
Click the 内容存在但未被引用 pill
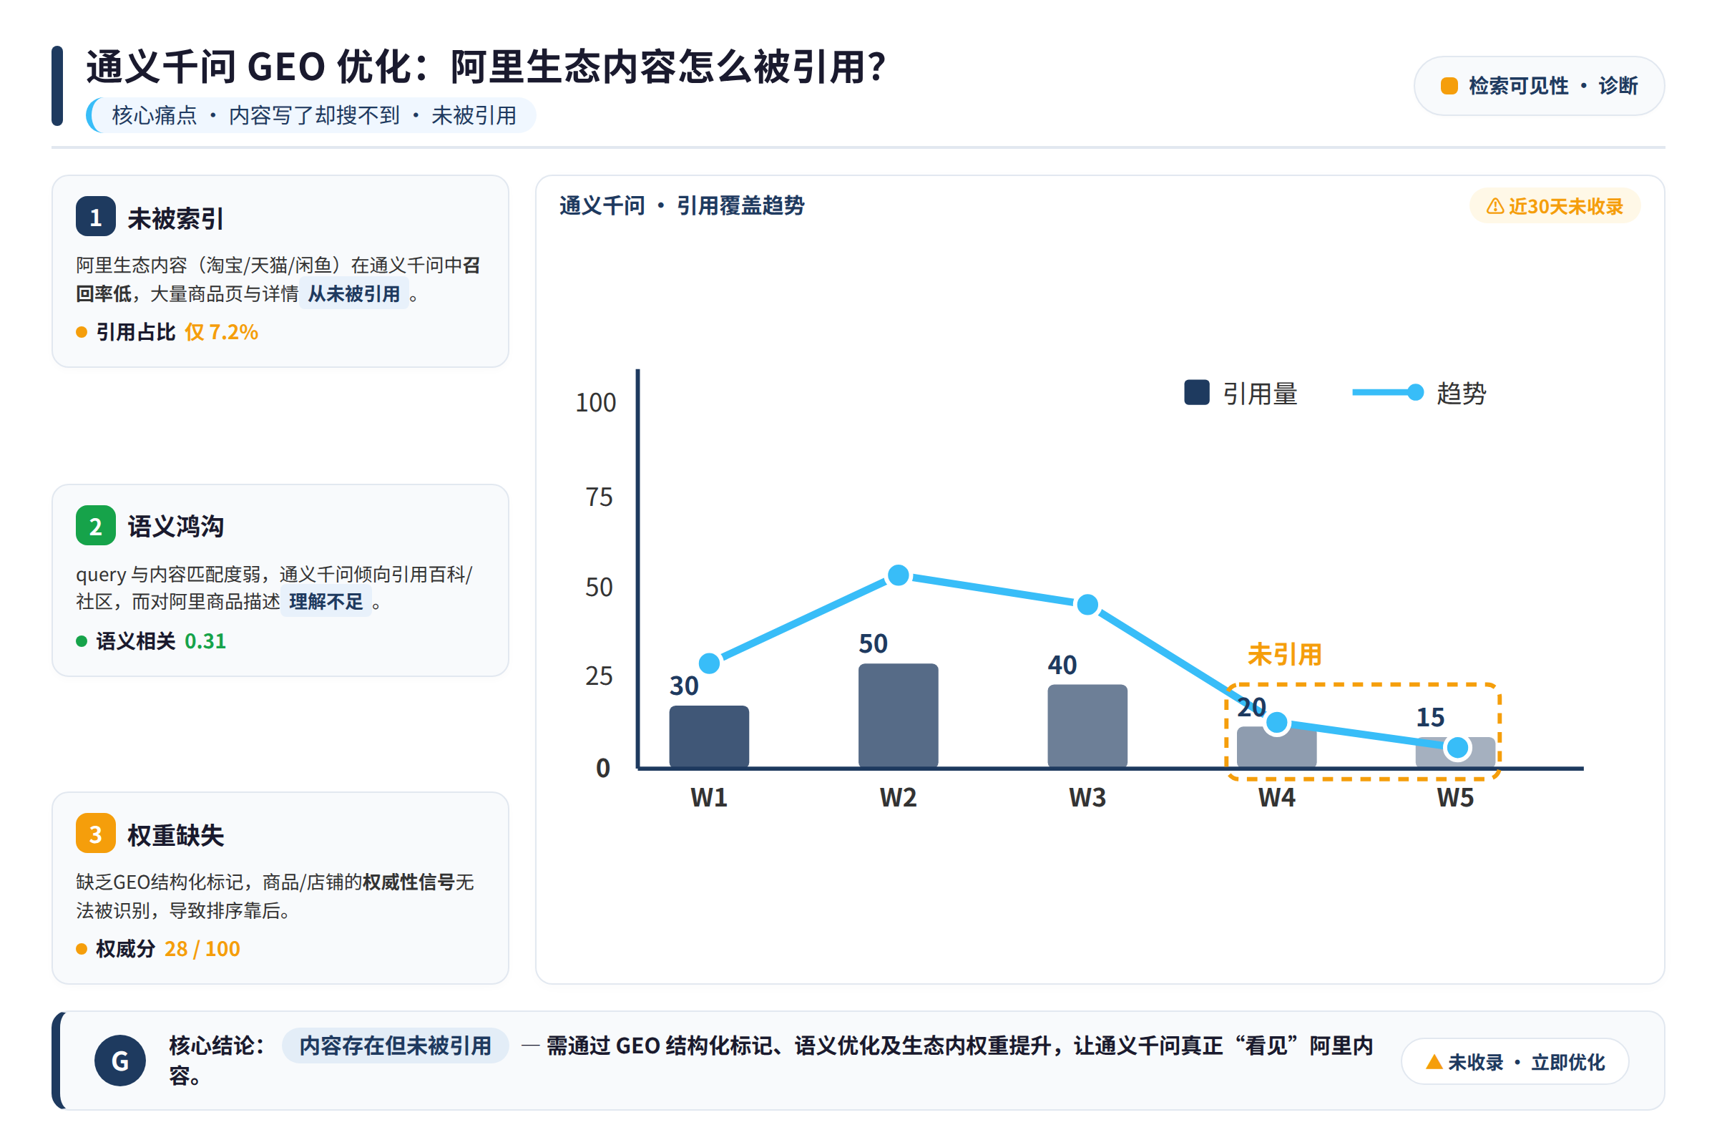396,1046
